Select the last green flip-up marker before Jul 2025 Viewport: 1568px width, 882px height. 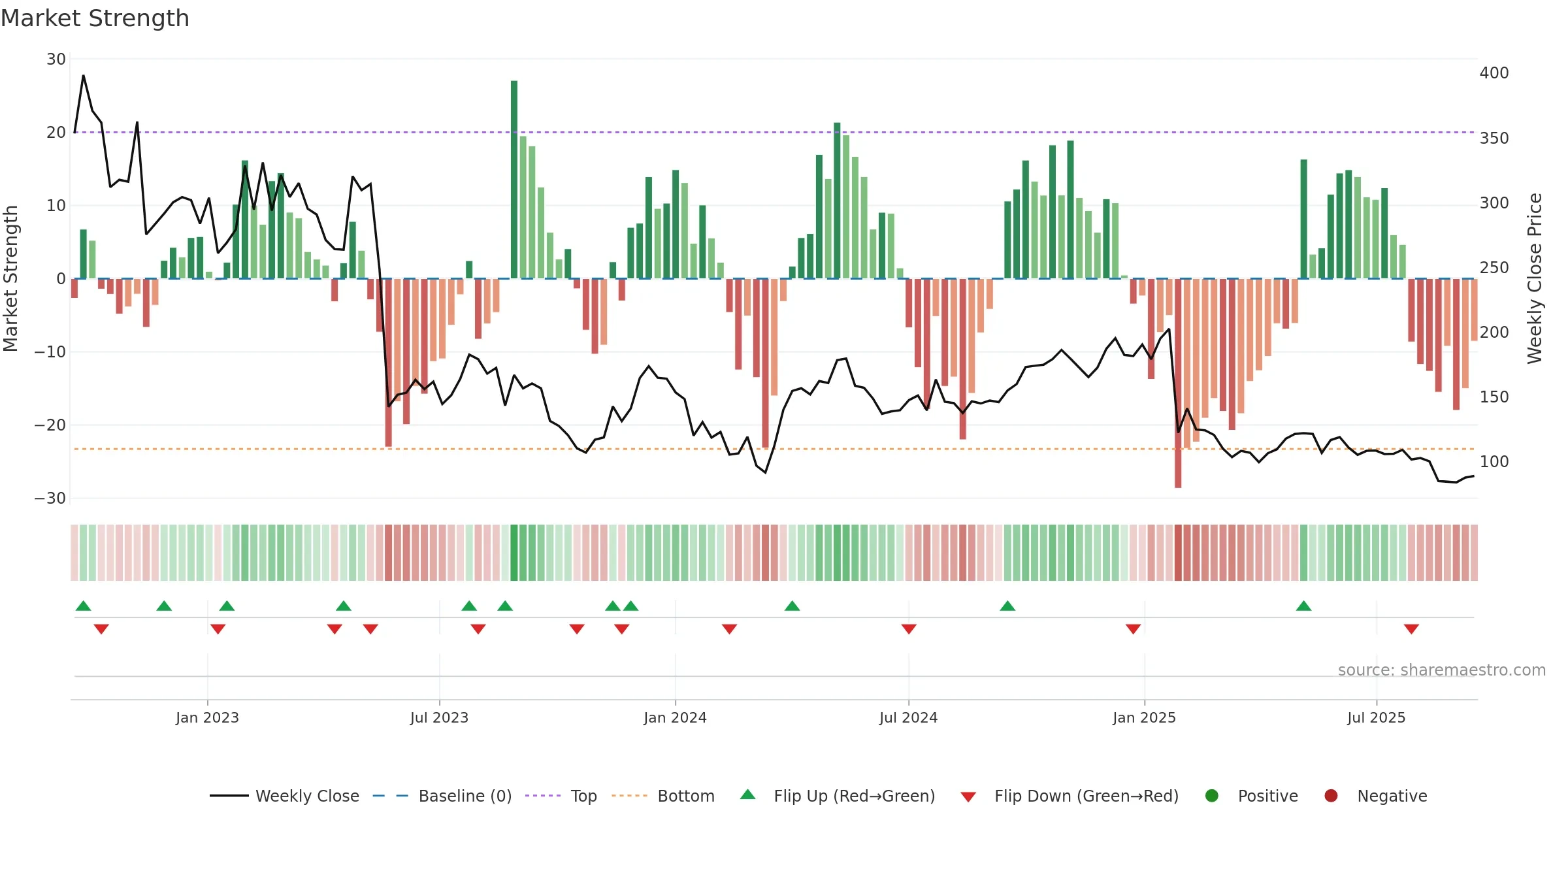[x=1304, y=606]
